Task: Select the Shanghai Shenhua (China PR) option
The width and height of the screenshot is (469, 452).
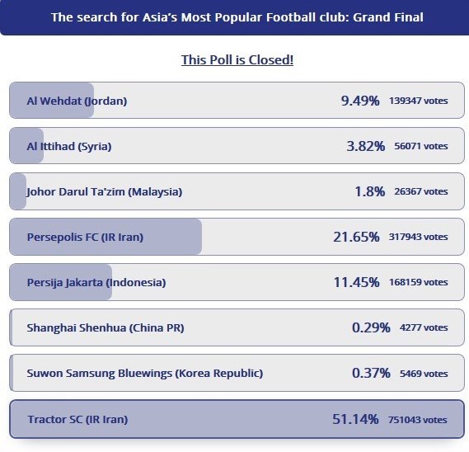Action: pos(237,327)
